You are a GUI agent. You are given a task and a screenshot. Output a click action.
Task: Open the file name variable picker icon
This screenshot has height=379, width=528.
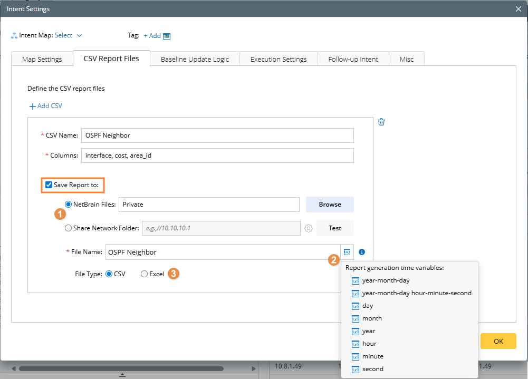347,252
